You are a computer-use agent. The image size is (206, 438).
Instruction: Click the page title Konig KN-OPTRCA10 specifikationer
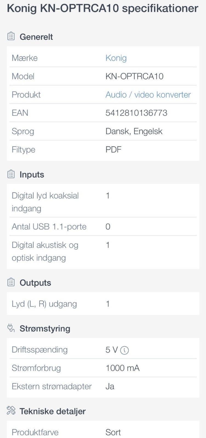pyautogui.click(x=102, y=9)
